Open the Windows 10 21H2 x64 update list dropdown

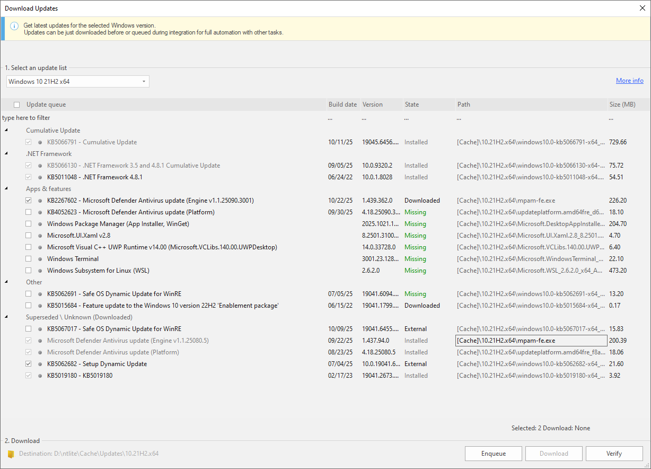78,82
